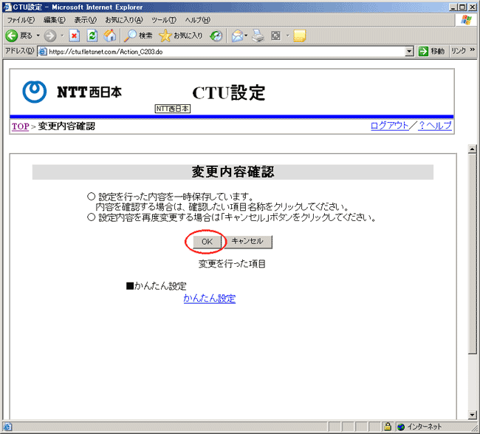
Task: Open the Mail envelope icon
Action: coord(237,36)
